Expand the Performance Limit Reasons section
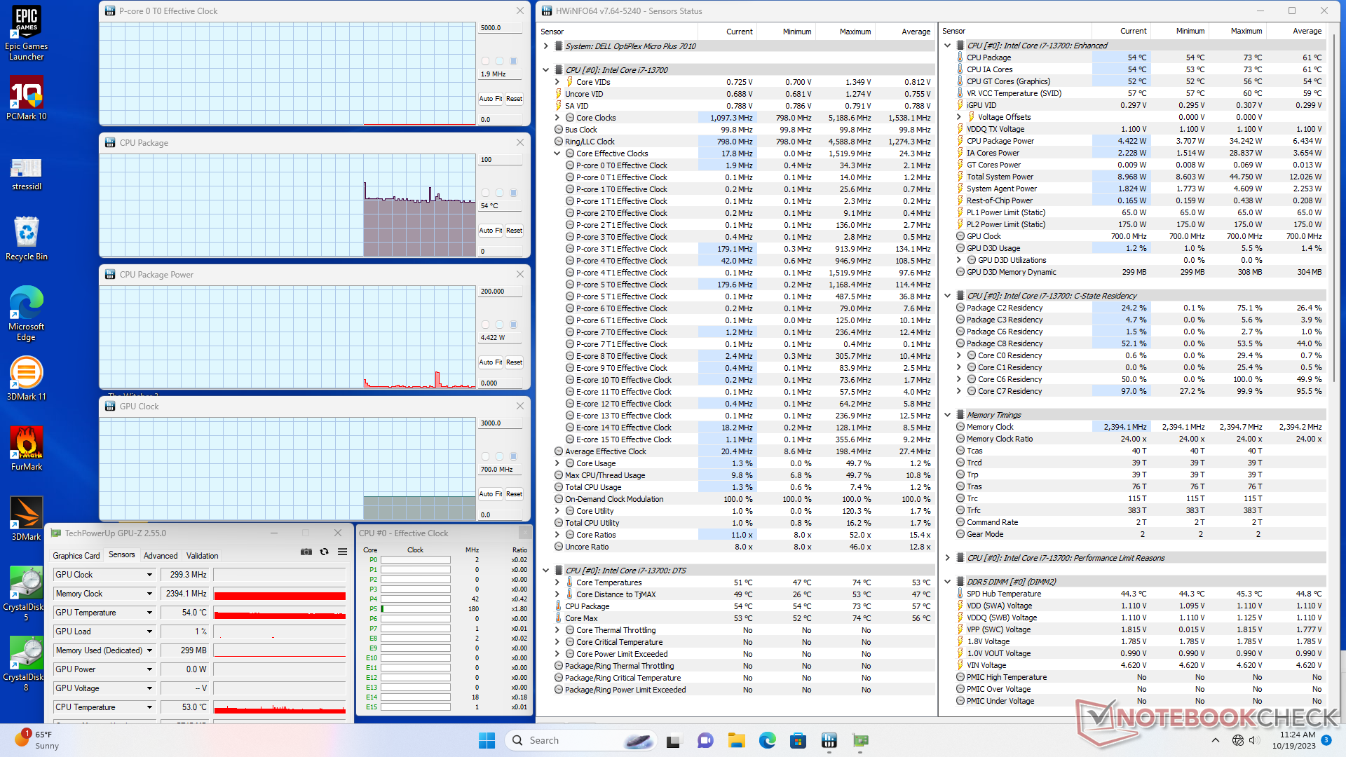1346x757 pixels. click(948, 558)
